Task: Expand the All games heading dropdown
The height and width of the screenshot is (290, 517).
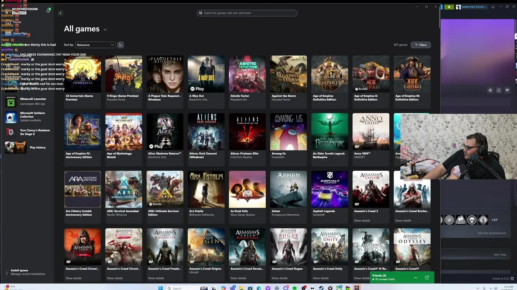Action: pos(105,29)
